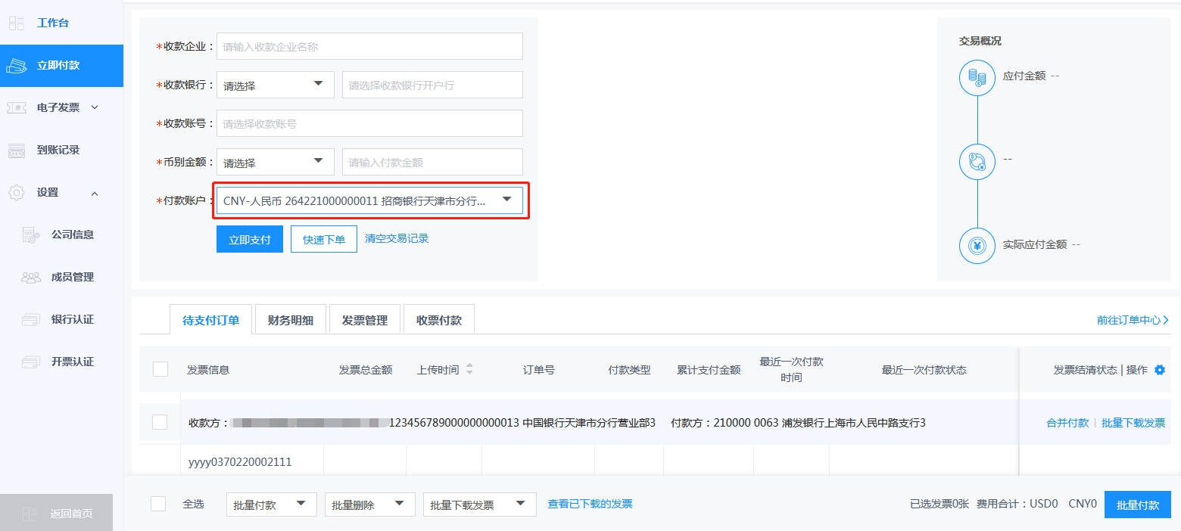
Task: Switch to the 财务明细 tab
Action: 290,320
